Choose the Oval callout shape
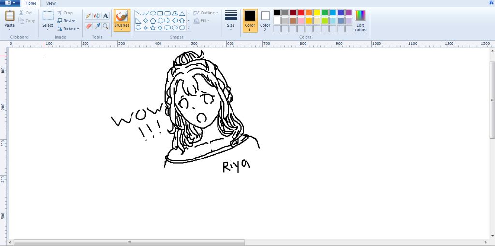The width and height of the screenshot is (495, 246). click(175, 28)
